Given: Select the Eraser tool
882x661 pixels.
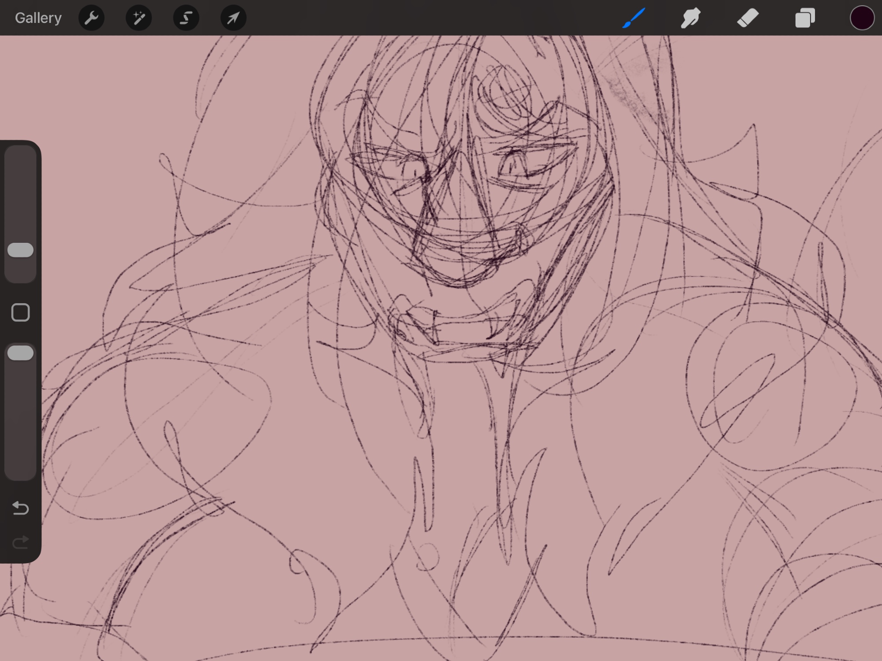Looking at the screenshot, I should [747, 18].
